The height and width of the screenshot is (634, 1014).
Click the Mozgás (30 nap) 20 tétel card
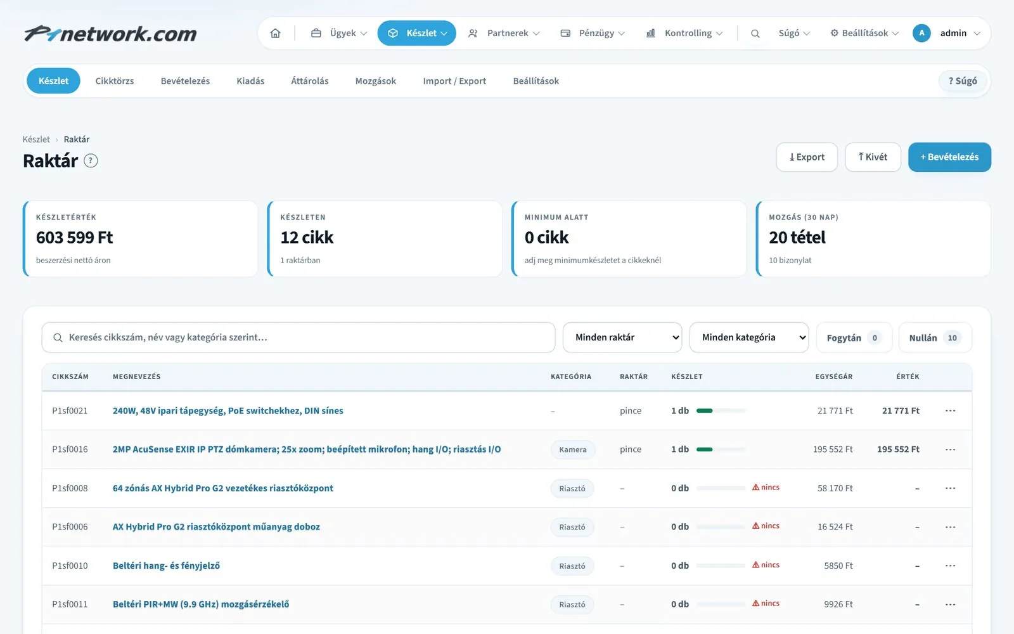pos(873,238)
